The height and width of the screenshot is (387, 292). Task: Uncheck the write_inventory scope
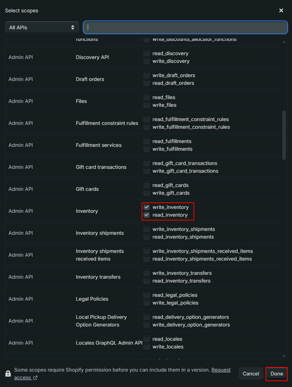(x=147, y=207)
